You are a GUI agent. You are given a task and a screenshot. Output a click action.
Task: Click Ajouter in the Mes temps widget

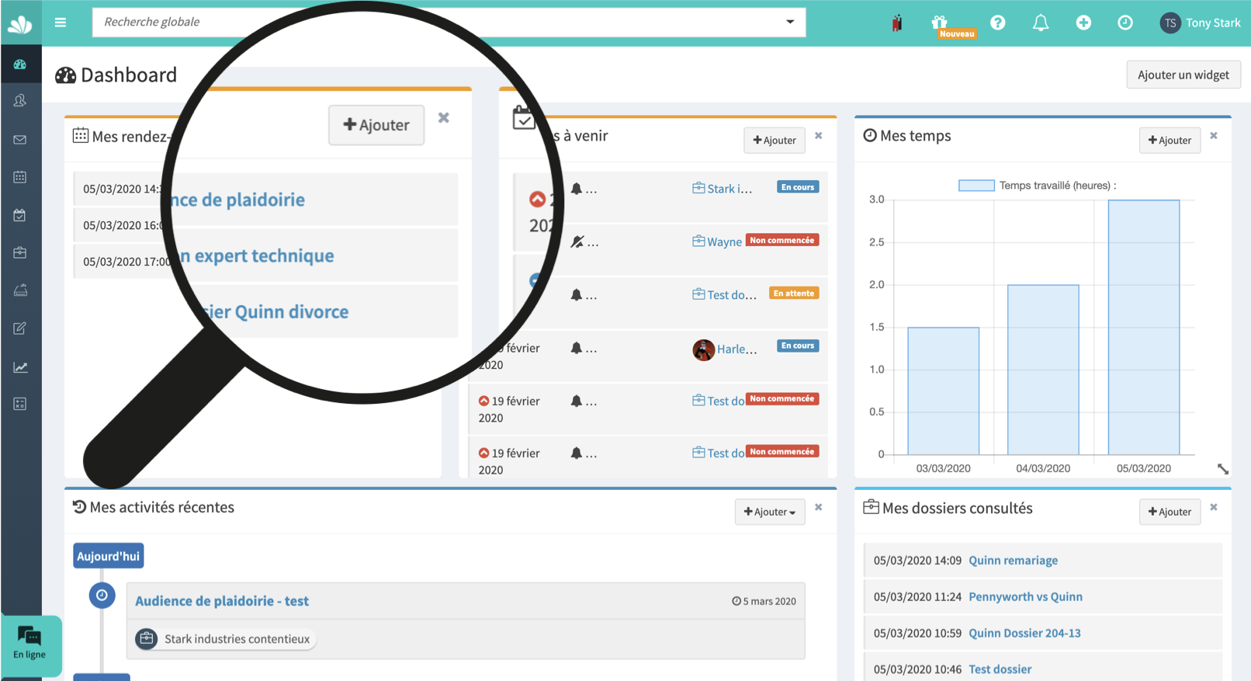click(x=1170, y=140)
